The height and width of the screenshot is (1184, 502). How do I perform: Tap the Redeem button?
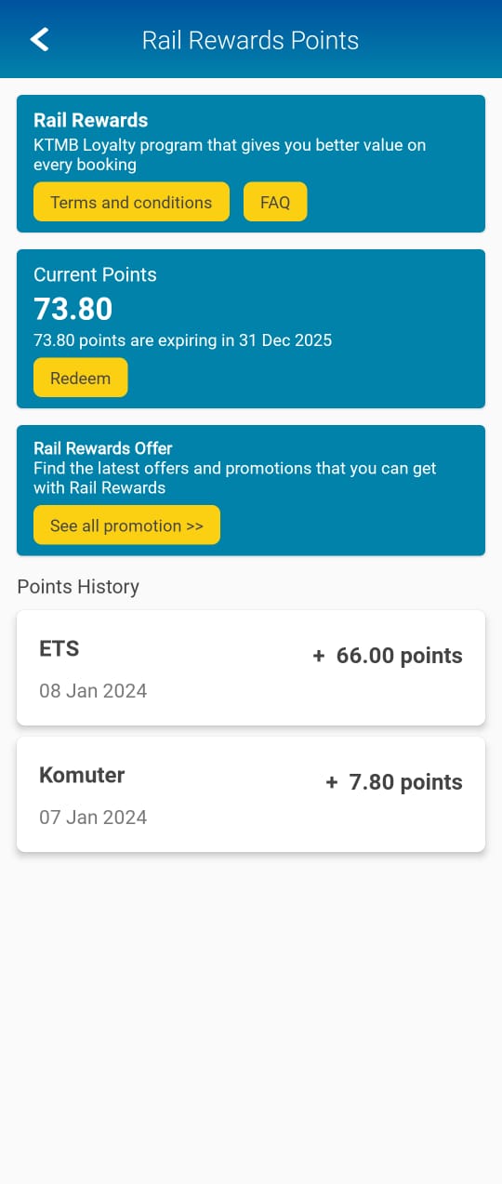click(x=80, y=378)
